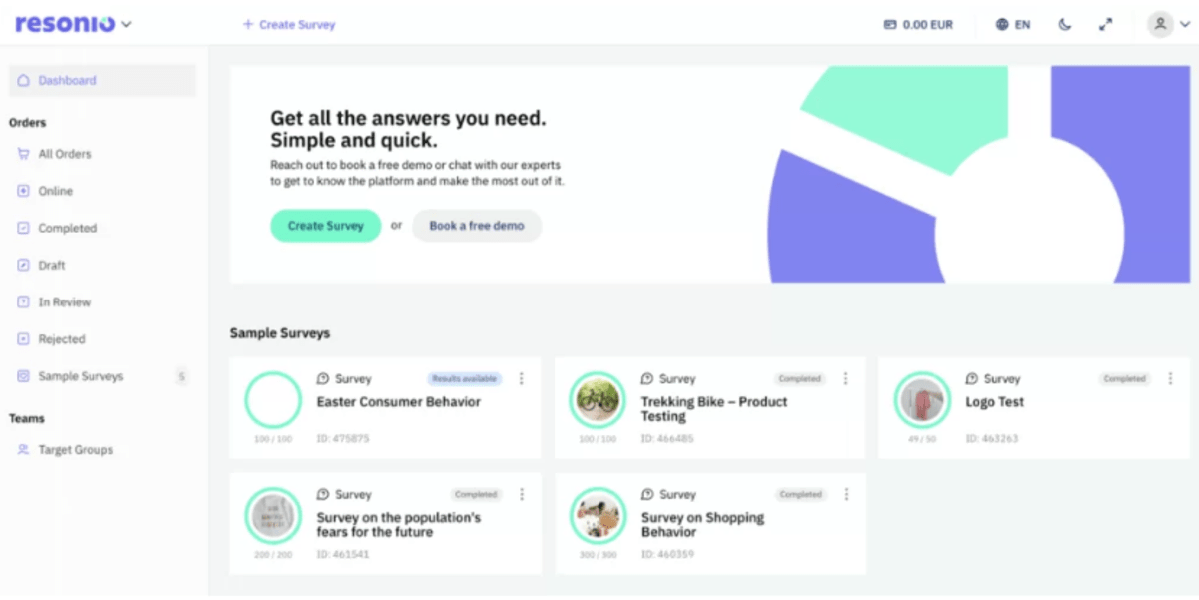Open the wallet showing 0.00 EUR

pos(917,23)
